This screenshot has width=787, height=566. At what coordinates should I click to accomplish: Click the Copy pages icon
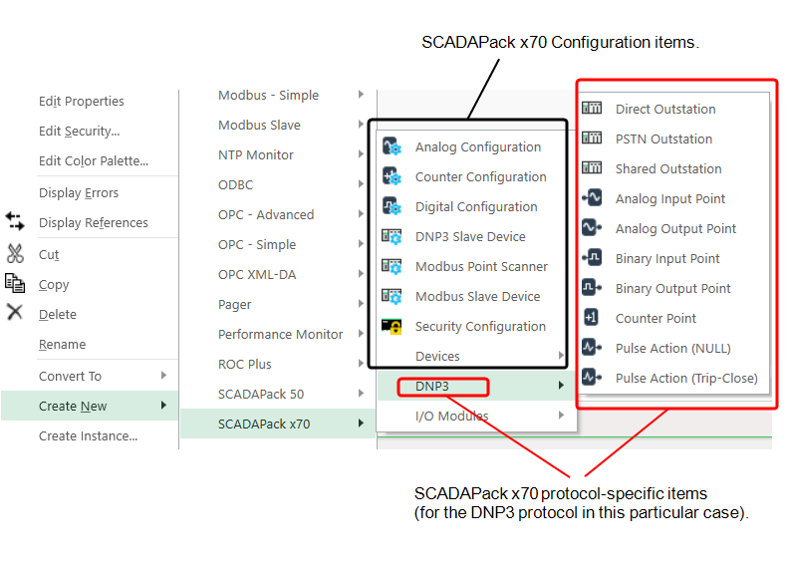coord(15,283)
